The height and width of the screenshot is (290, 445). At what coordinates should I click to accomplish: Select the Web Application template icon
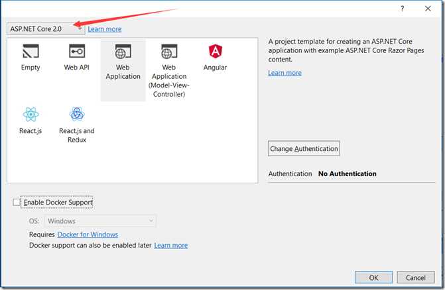(x=123, y=51)
